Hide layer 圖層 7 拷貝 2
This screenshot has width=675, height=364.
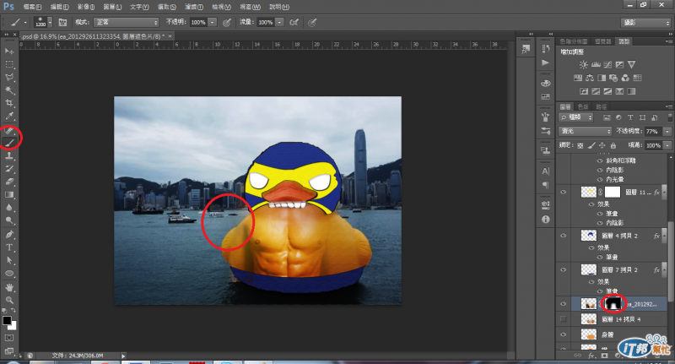[563, 269]
